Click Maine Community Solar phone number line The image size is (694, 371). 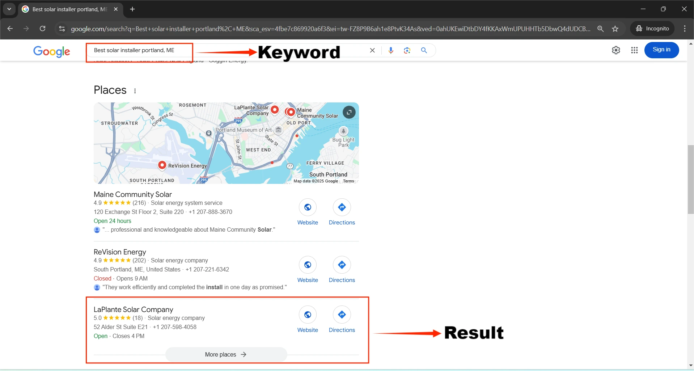pyautogui.click(x=210, y=212)
